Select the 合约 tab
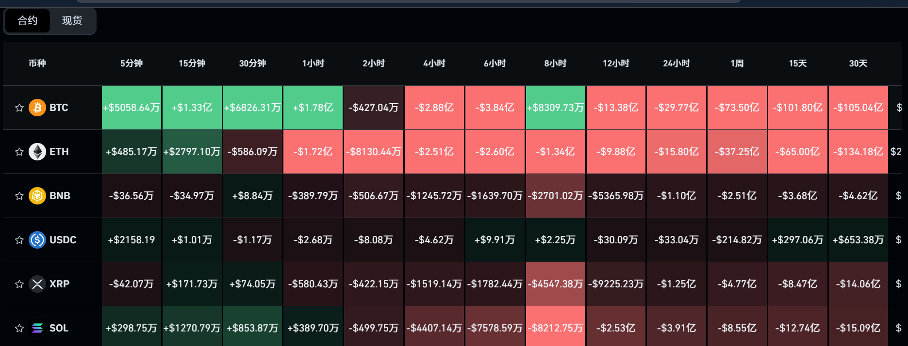 [28, 21]
